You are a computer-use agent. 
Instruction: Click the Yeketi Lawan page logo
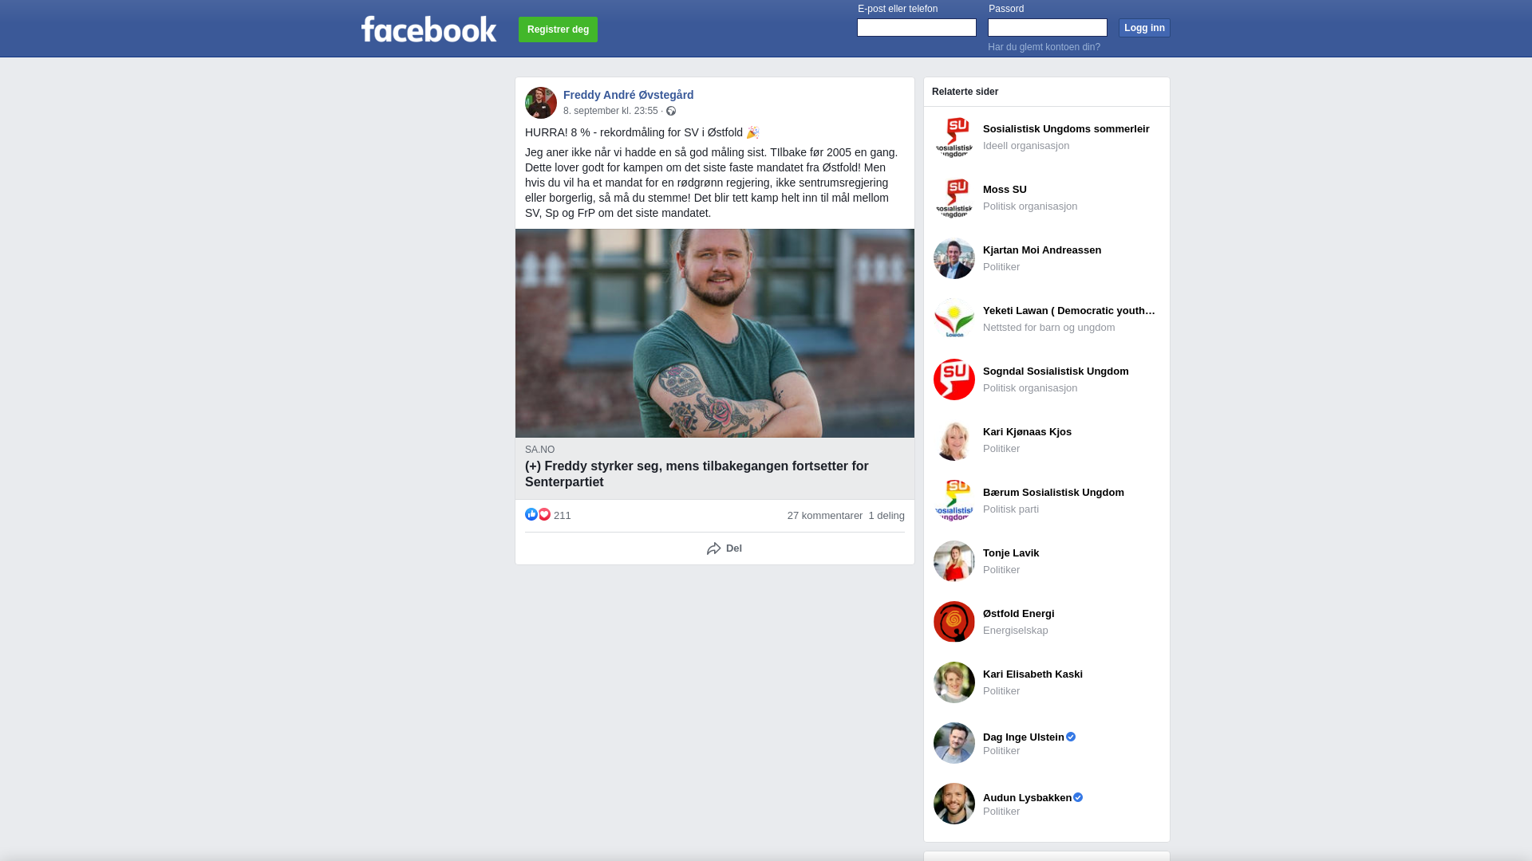954,319
